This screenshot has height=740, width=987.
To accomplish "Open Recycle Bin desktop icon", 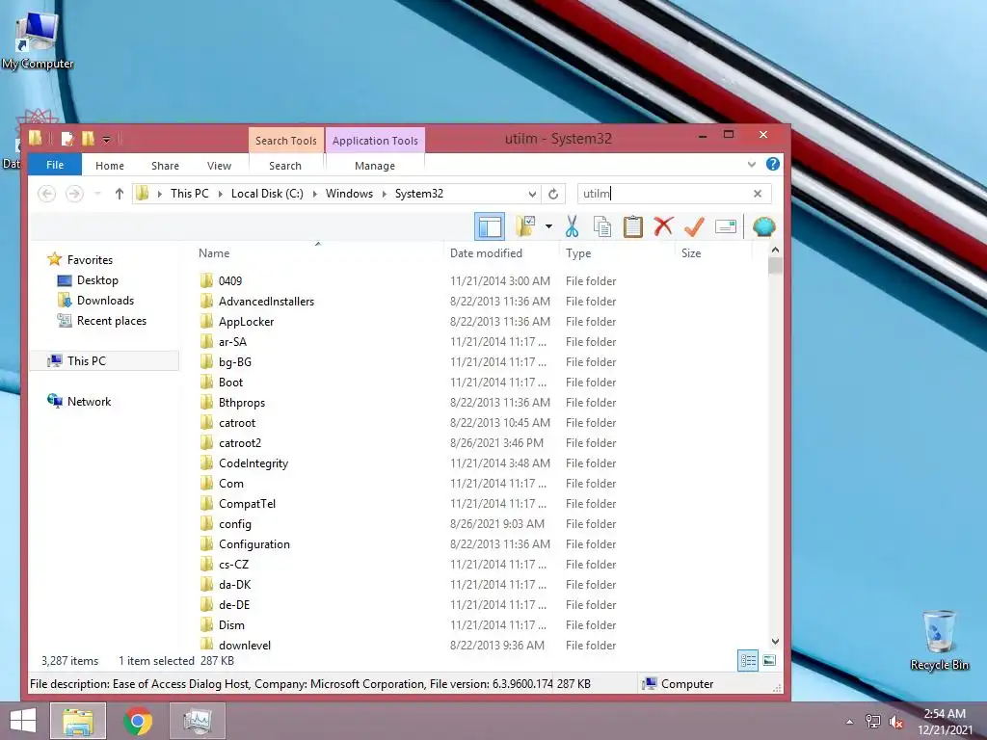I will (x=939, y=640).
